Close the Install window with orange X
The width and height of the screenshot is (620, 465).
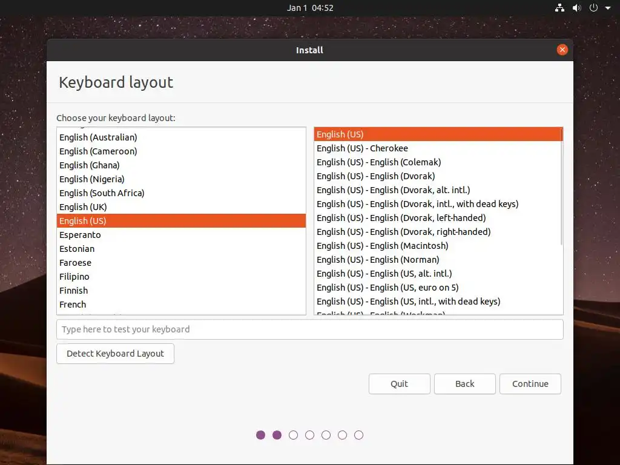click(562, 50)
